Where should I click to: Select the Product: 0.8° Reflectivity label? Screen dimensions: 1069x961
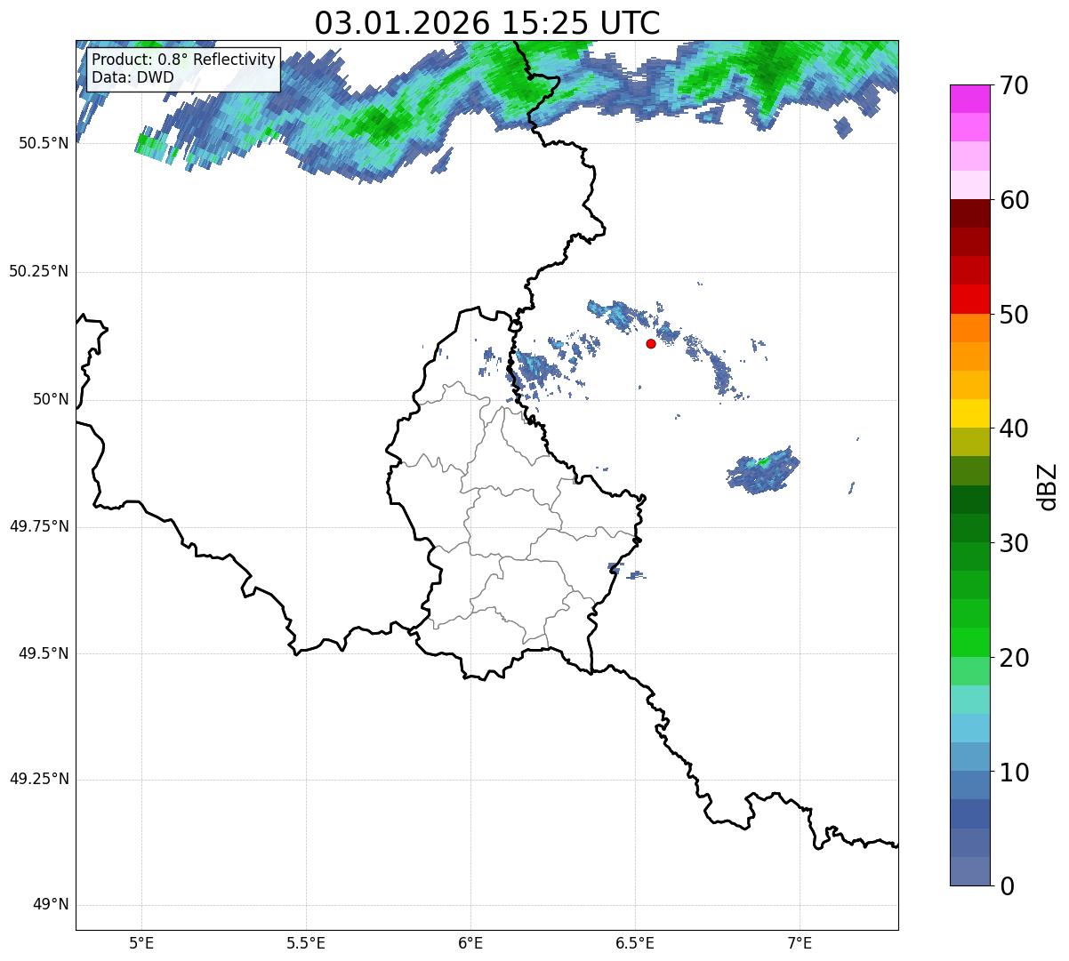coord(184,60)
